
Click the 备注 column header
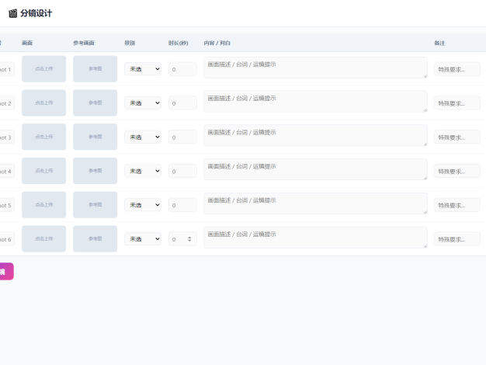point(439,43)
